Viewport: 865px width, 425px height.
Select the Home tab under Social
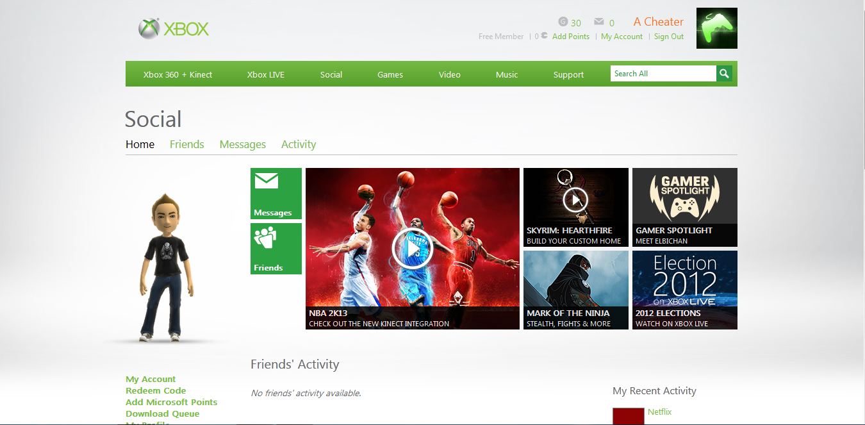pyautogui.click(x=140, y=144)
